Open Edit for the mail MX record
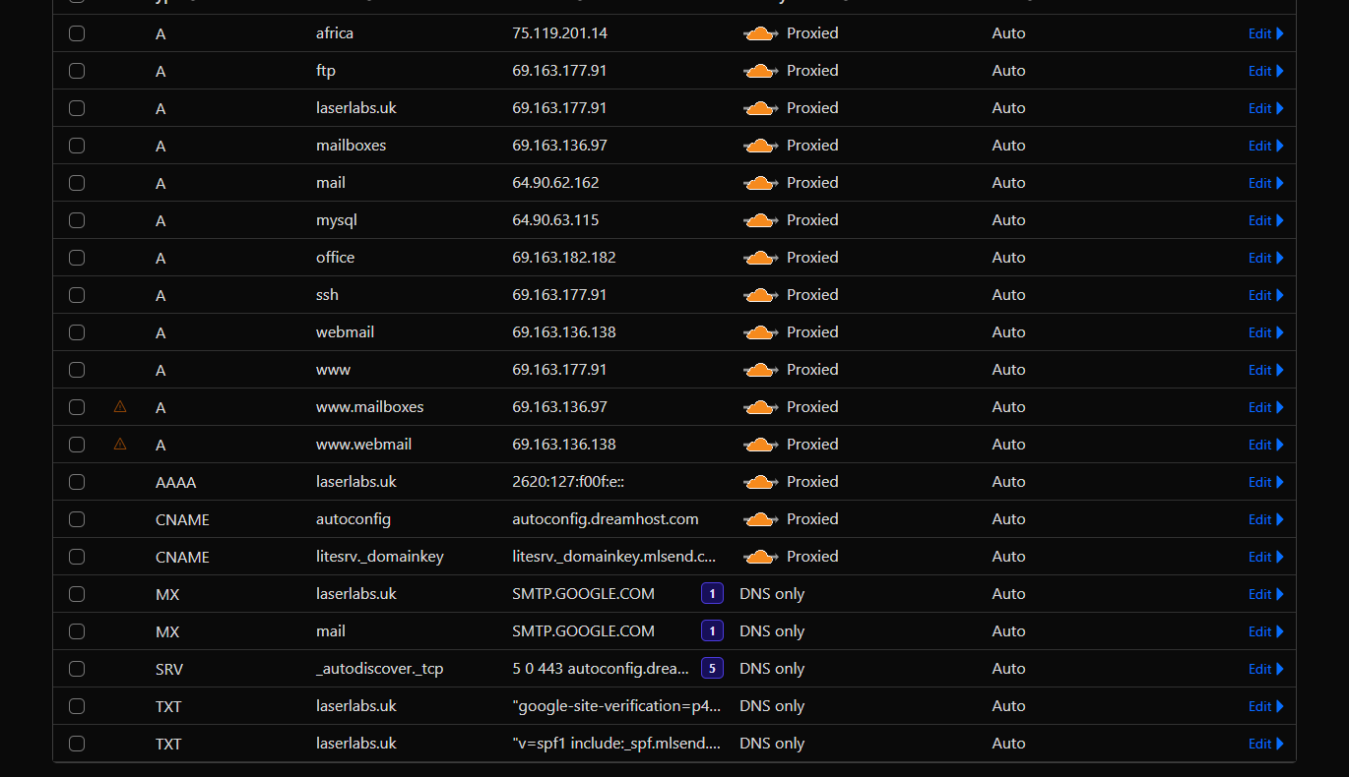This screenshot has width=1349, height=777. 1266,630
